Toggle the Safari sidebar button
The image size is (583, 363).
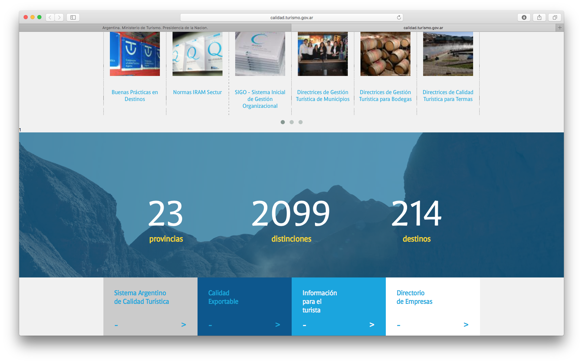pyautogui.click(x=73, y=17)
